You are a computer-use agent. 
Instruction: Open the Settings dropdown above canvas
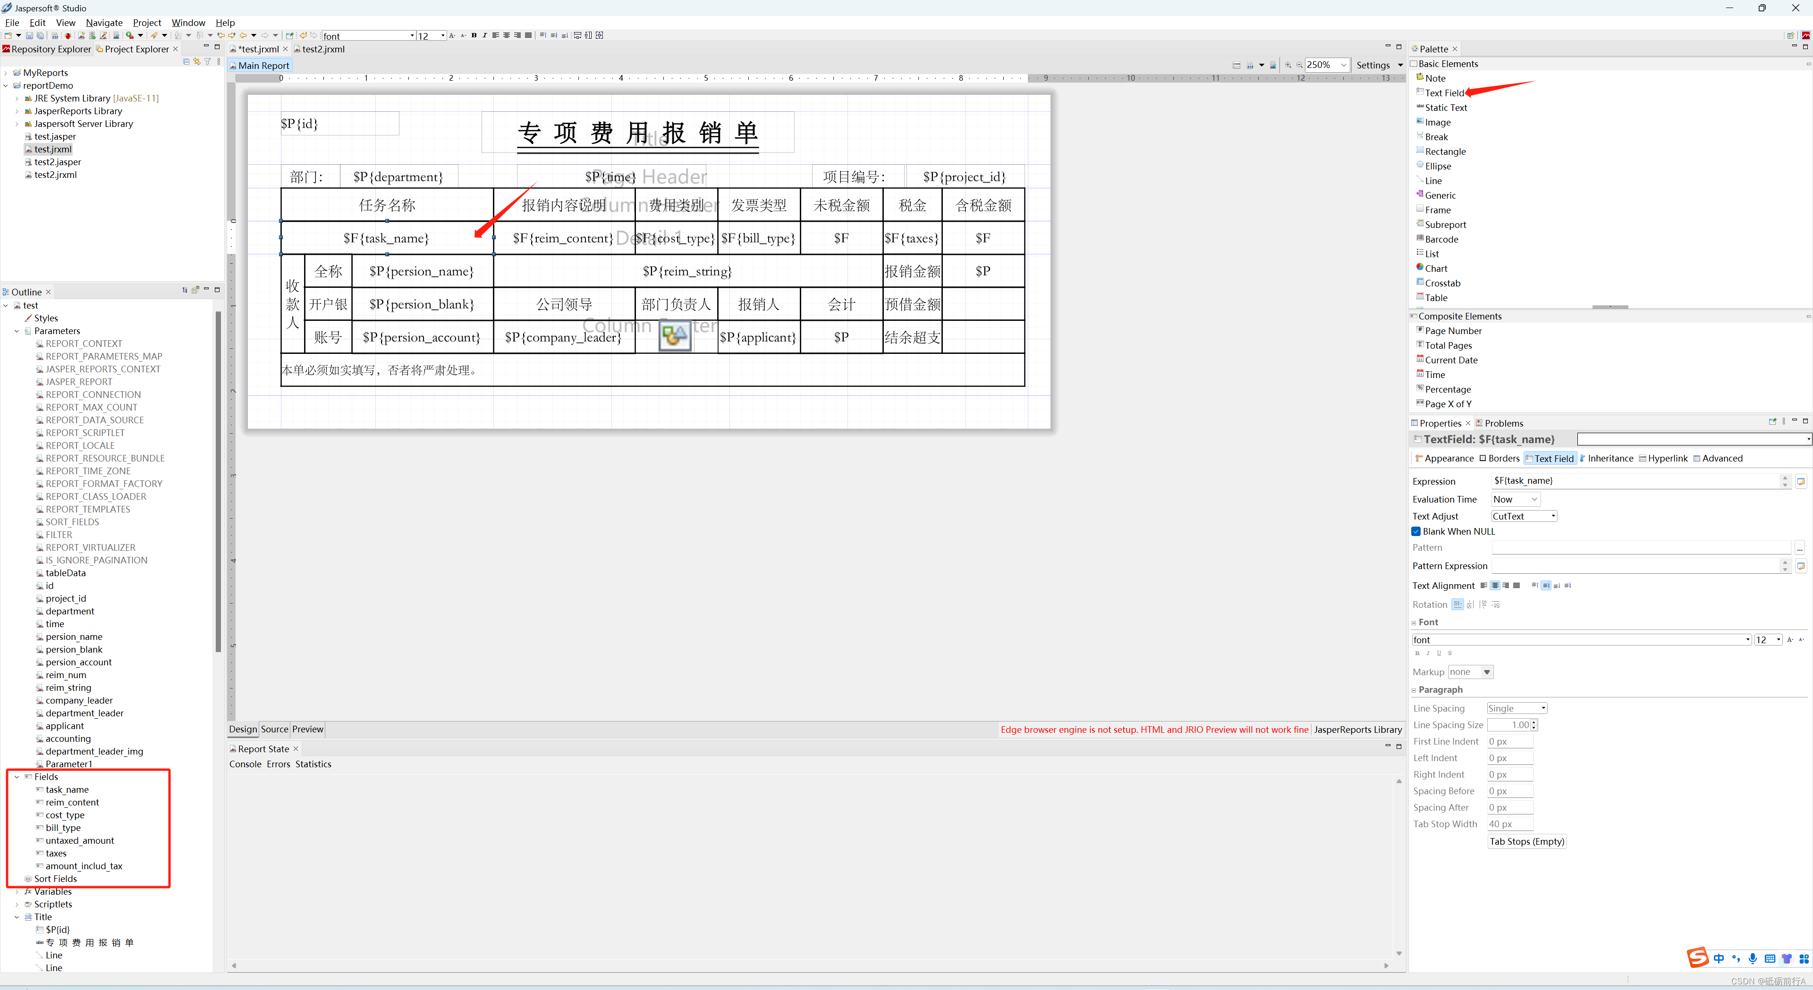[1379, 65]
